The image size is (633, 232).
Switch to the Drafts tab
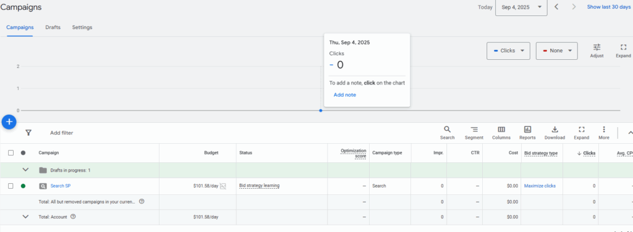pyautogui.click(x=53, y=27)
